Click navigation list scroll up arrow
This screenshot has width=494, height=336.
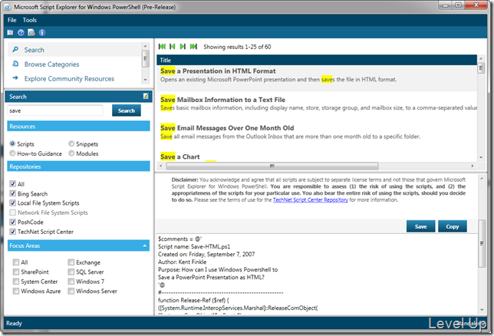[145, 46]
